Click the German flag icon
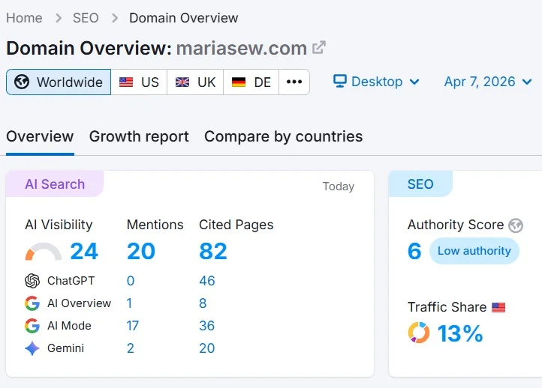This screenshot has width=542, height=388. click(x=239, y=82)
